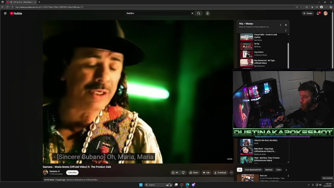Open the taskbar volume control

(x=321, y=185)
